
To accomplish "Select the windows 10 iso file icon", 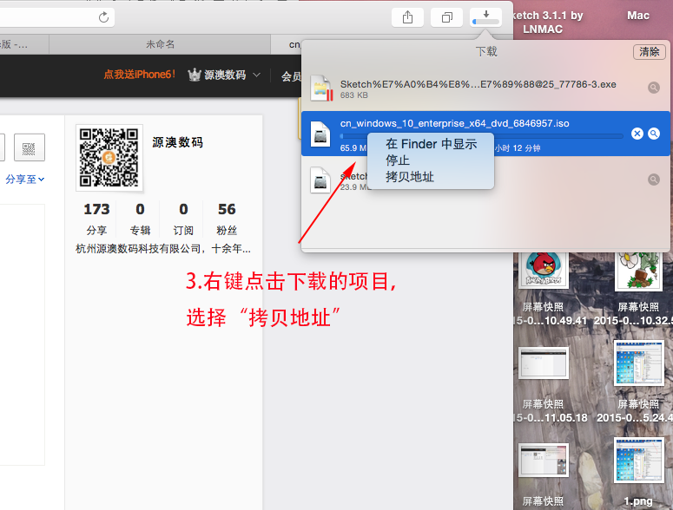I will 320,134.
